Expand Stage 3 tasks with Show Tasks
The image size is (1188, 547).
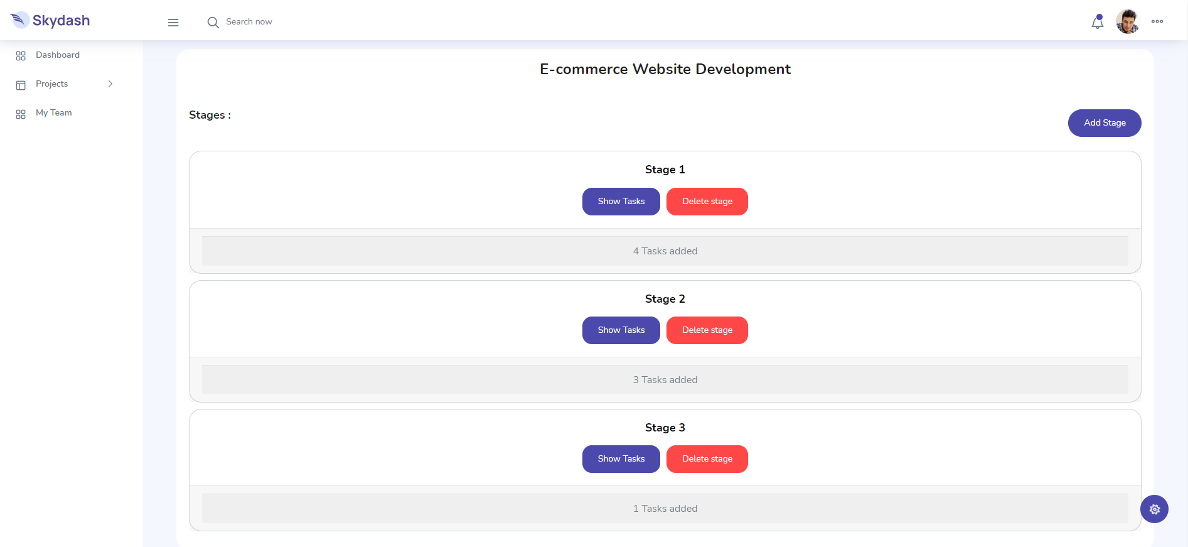621,459
